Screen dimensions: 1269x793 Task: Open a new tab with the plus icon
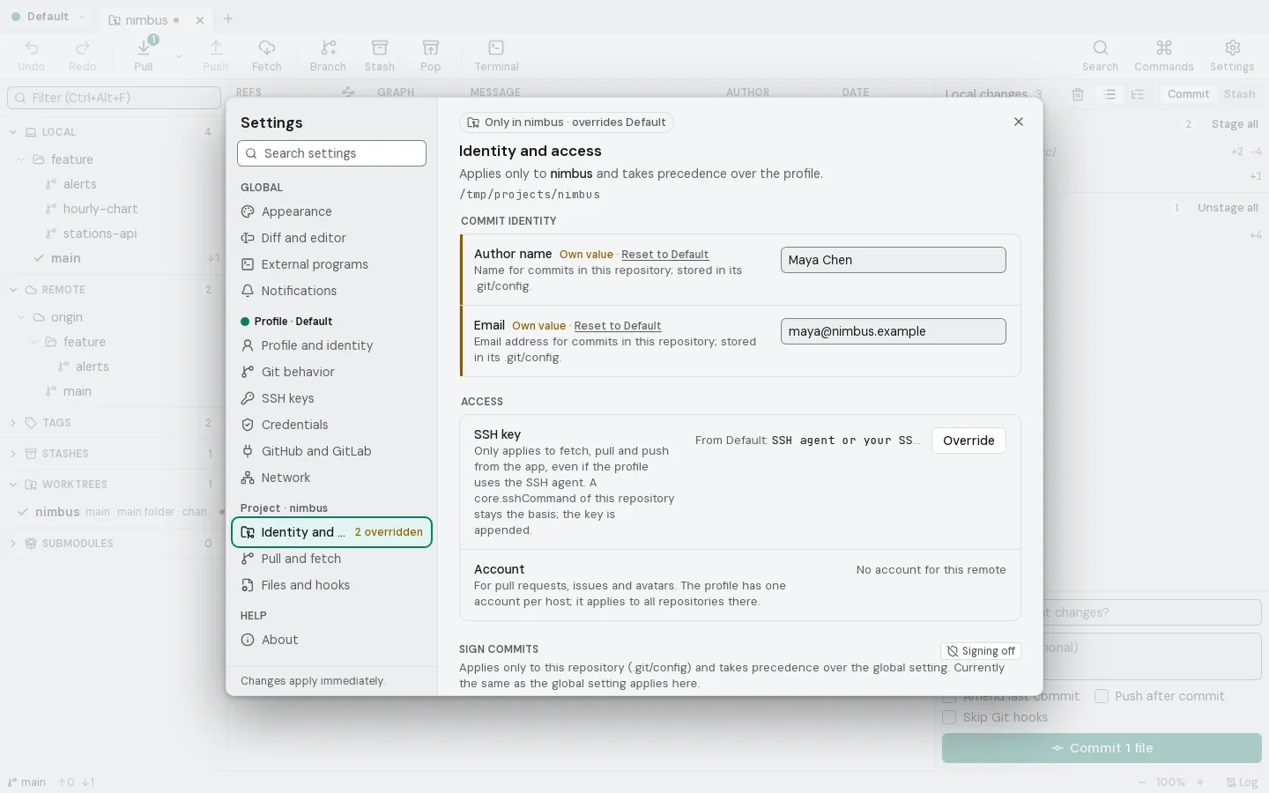(228, 19)
